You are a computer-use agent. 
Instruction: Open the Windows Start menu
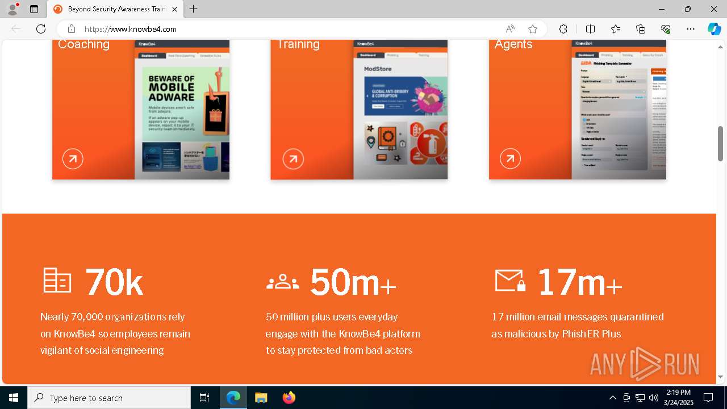tap(14, 398)
